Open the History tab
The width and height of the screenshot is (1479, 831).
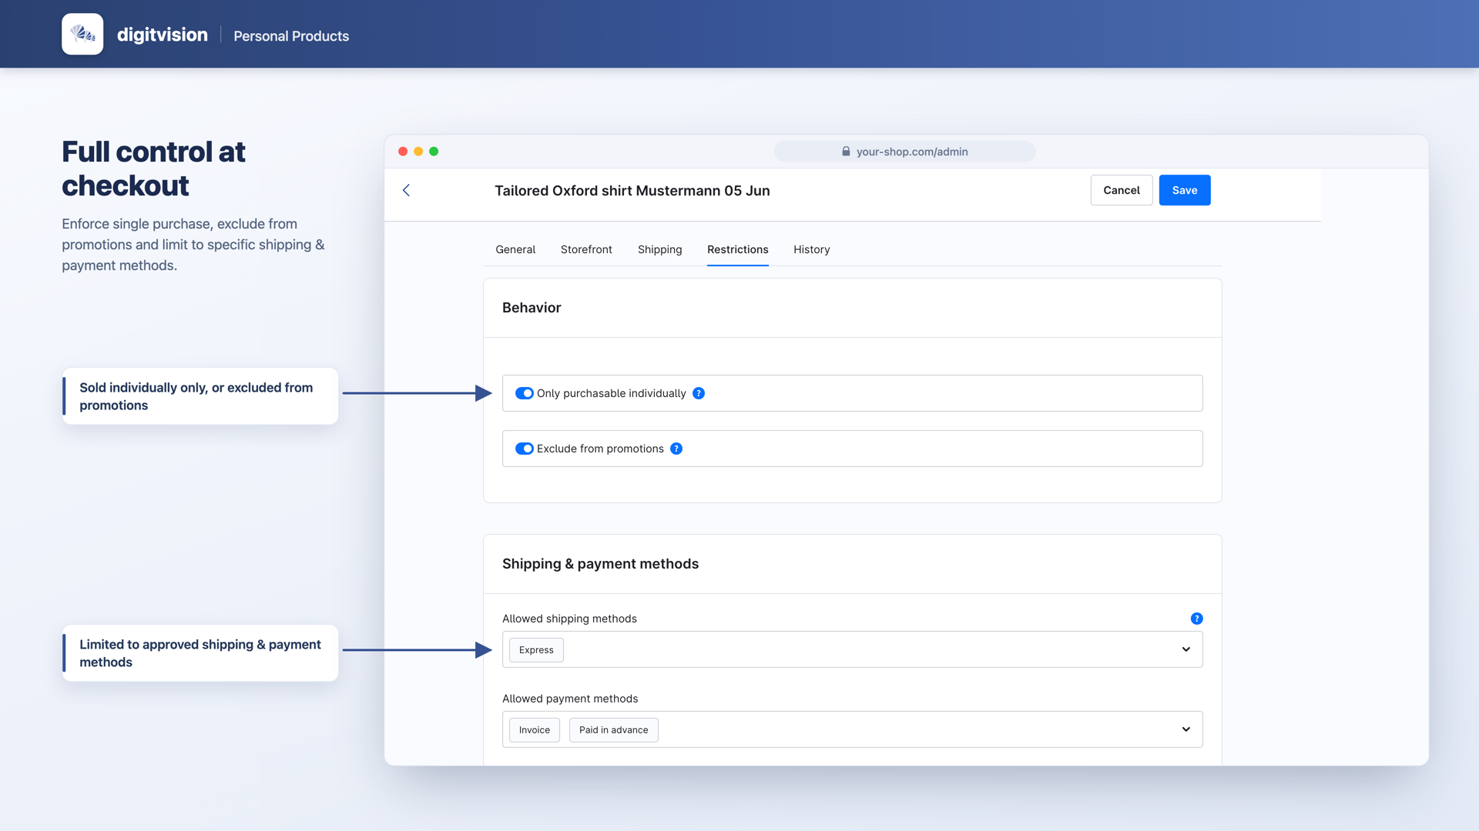tap(811, 249)
